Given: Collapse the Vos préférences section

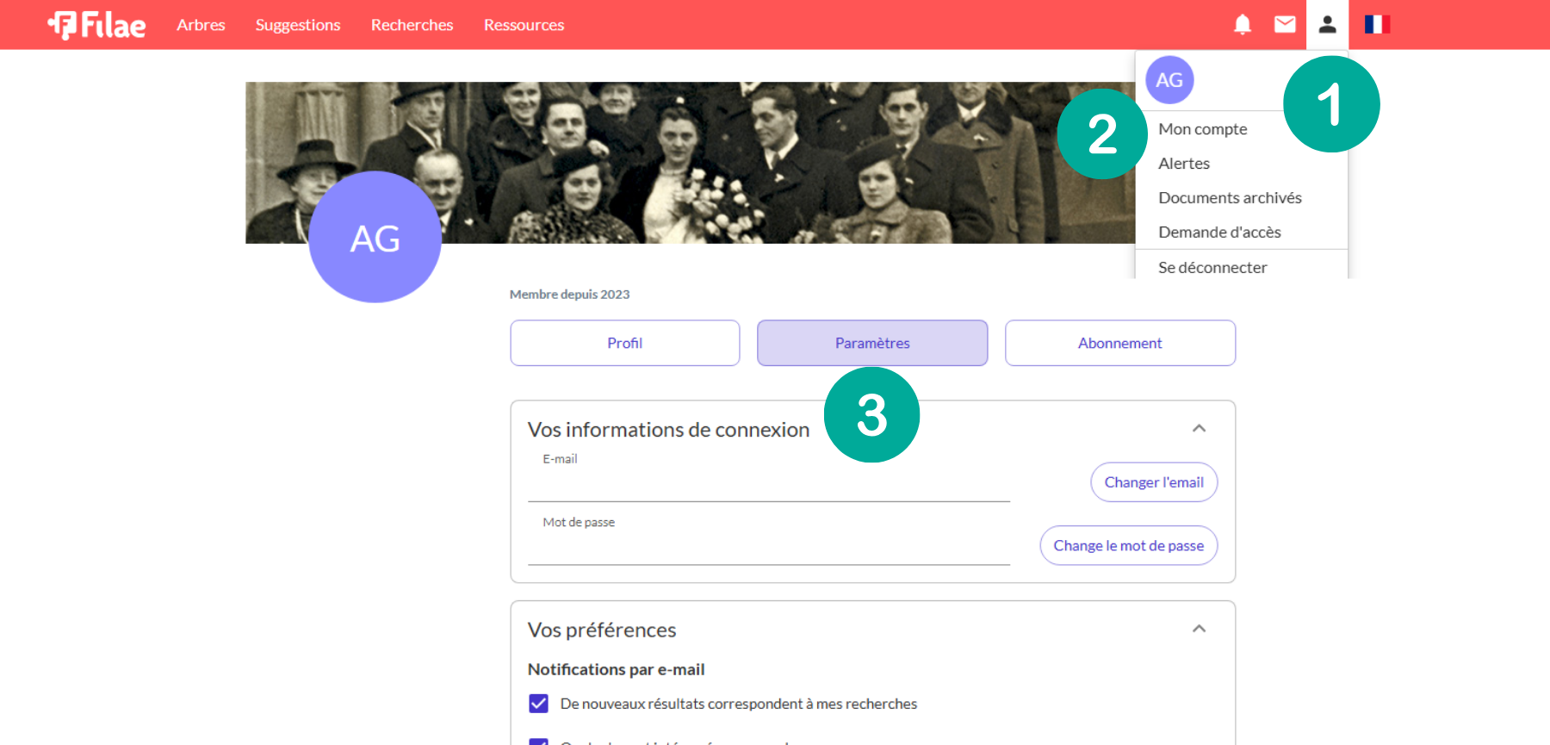Looking at the screenshot, I should pyautogui.click(x=1199, y=630).
